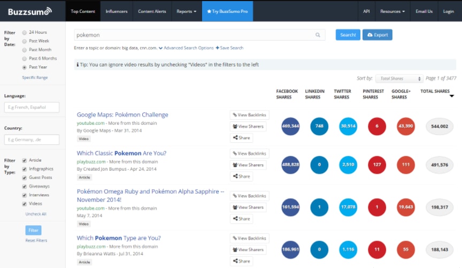The image size is (462, 268).
Task: Open the Influencers tab
Action: (117, 11)
